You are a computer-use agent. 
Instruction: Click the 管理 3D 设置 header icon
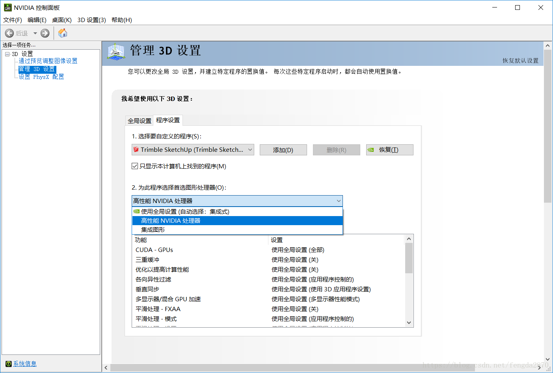[116, 52]
